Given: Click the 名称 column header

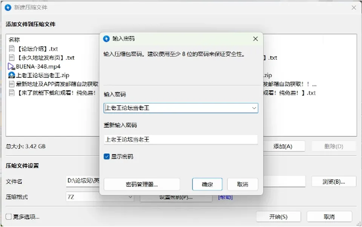Looking at the screenshot, I should point(14,40).
